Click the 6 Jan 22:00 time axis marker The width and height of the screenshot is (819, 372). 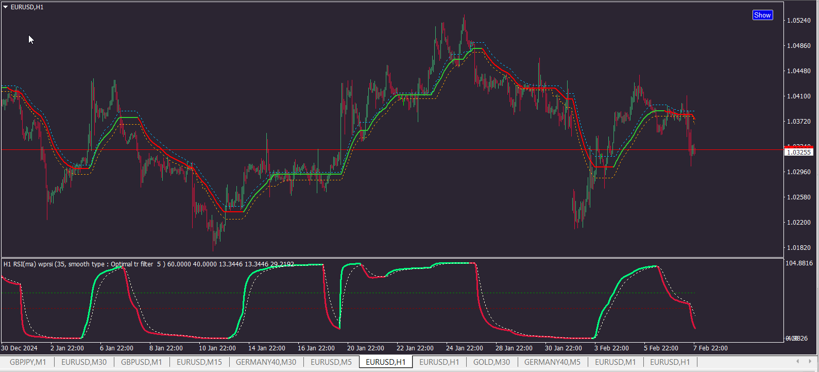coord(116,348)
